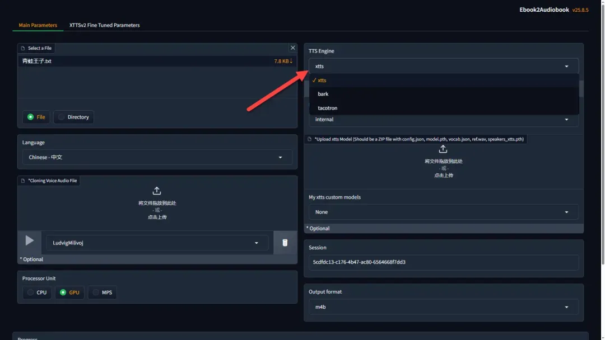Click the upload arrow in Cloning Voice Audio File
The image size is (605, 340).
(x=157, y=191)
